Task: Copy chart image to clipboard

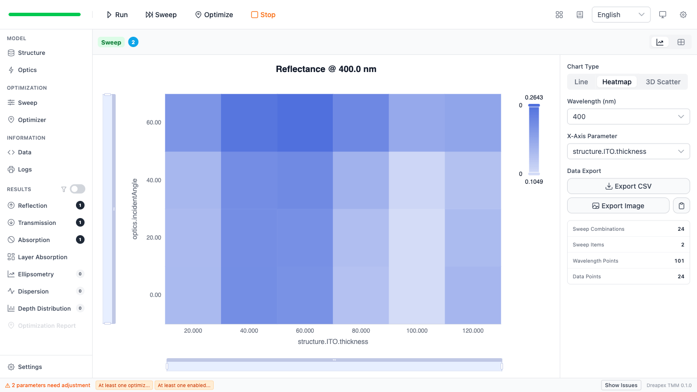Action: (681, 205)
